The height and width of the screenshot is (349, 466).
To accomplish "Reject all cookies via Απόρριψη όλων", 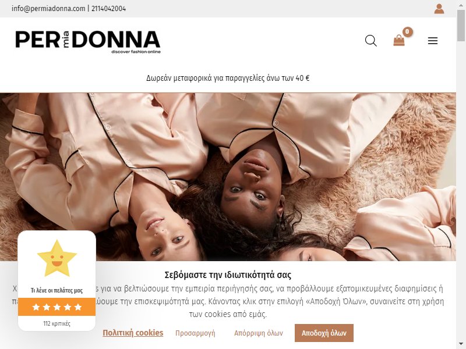I will 259,333.
